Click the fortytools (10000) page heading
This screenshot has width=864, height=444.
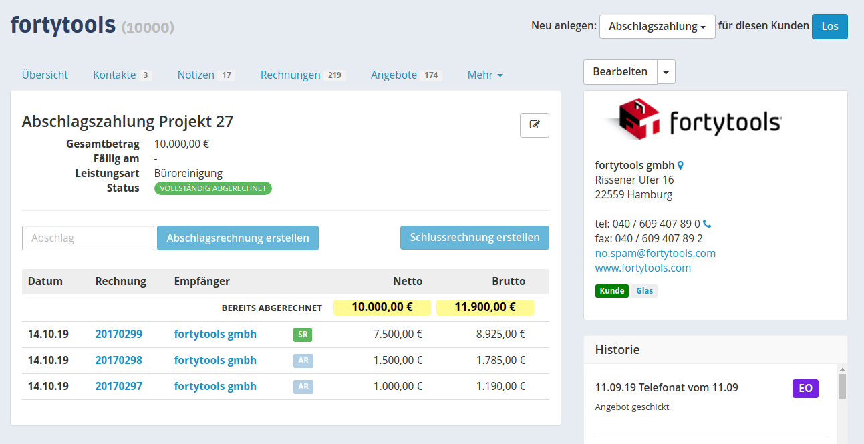tap(92, 25)
